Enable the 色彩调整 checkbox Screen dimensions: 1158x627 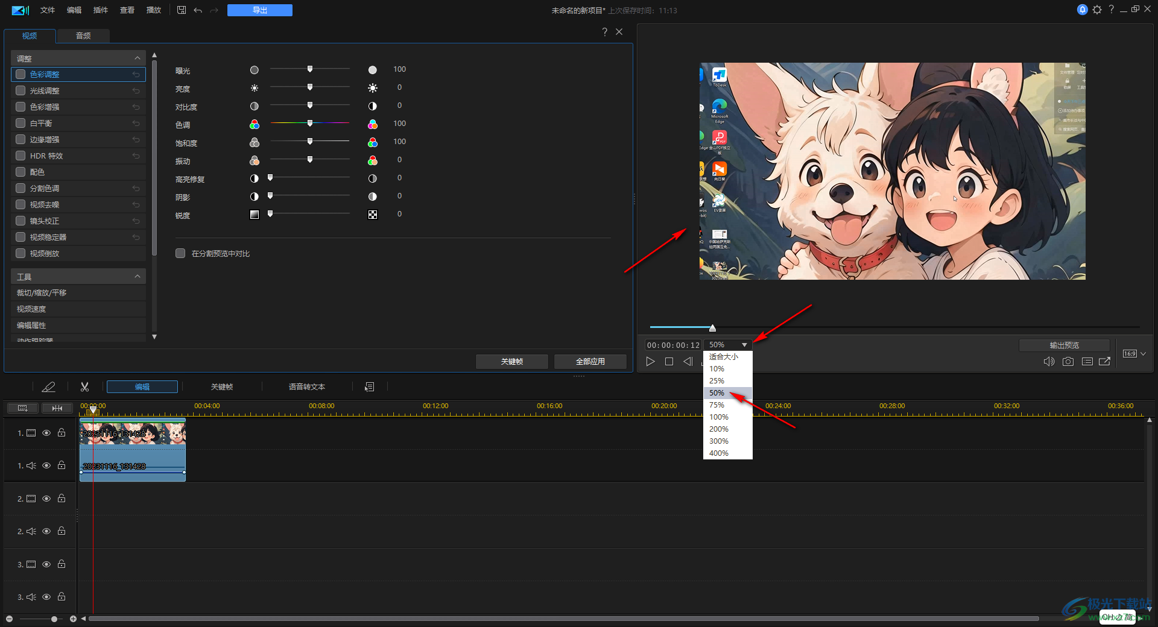pos(21,74)
